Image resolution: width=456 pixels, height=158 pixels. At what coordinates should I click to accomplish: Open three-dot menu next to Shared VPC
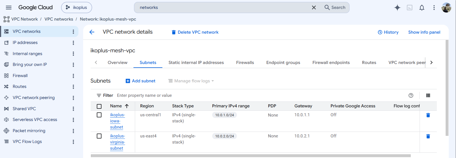click(73, 109)
